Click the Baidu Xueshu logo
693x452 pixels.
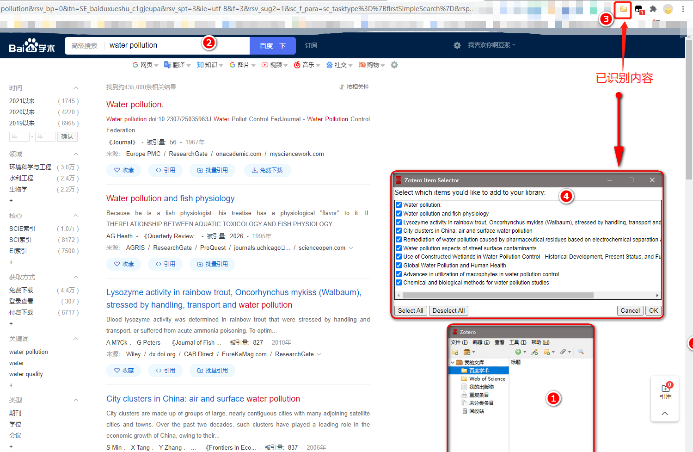point(32,45)
